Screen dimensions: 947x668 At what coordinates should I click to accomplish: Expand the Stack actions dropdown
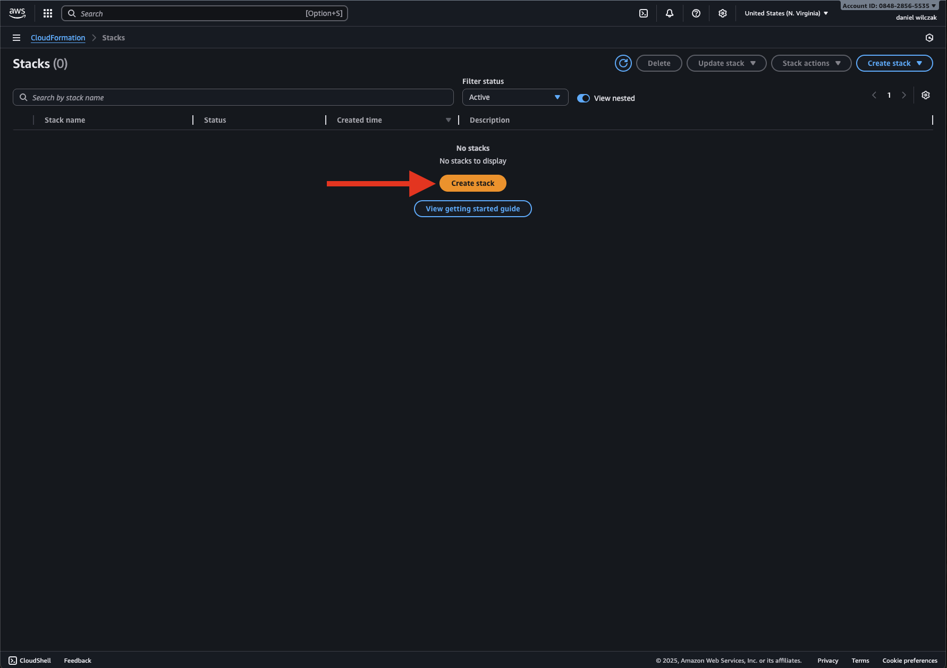coord(811,63)
